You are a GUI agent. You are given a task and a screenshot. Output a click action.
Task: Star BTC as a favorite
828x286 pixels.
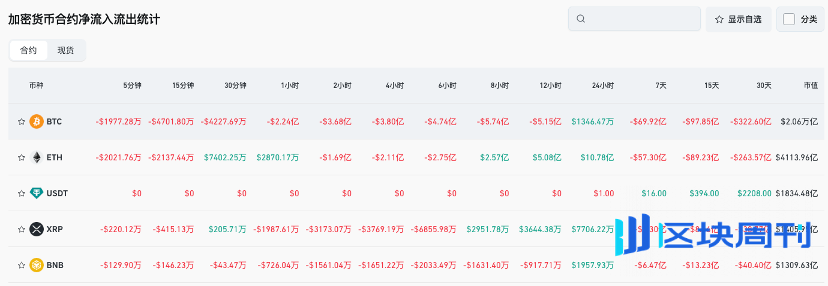pos(22,121)
